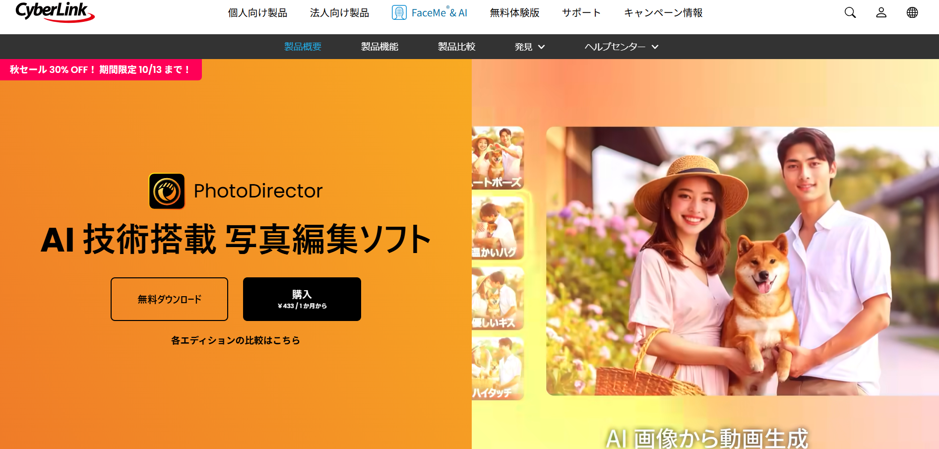Screen dimensions: 939x449
Task: Switch to the 製品機能 tab
Action: click(x=379, y=47)
